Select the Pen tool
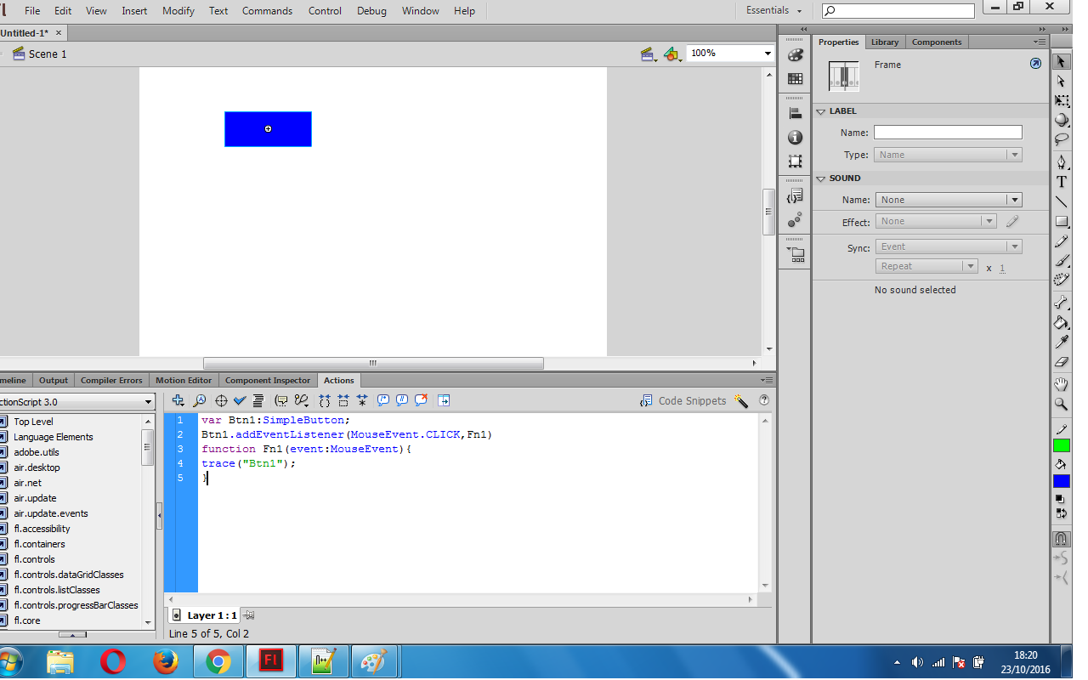Image resolution: width=1088 pixels, height=680 pixels. [1061, 160]
